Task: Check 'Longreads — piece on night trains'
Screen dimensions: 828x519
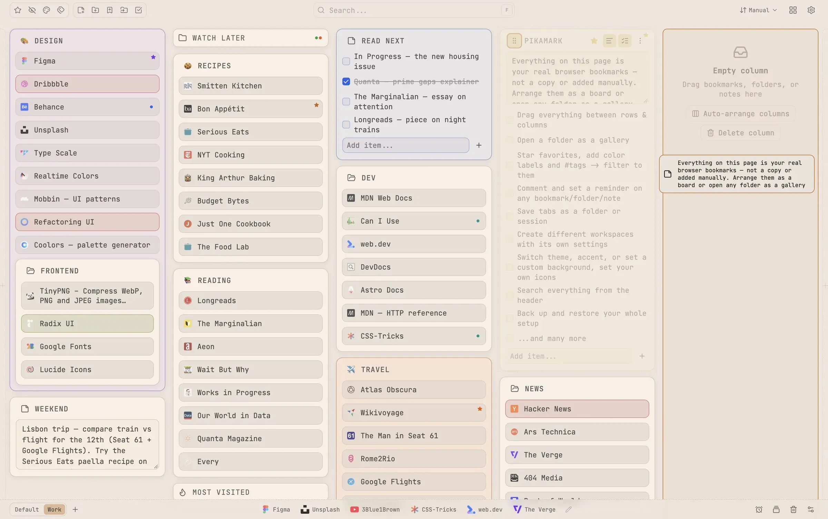Action: click(x=346, y=125)
